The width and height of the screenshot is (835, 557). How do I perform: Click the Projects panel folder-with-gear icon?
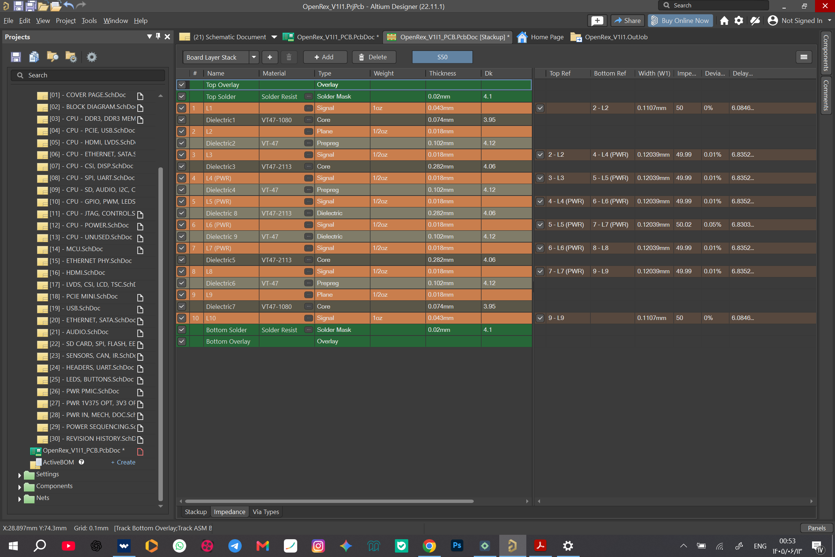pos(71,57)
